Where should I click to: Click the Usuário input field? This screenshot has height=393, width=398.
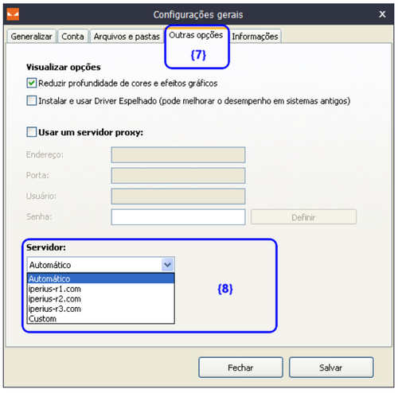pyautogui.click(x=178, y=196)
